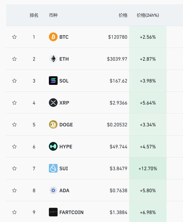Sort by the 价格 column header
The height and width of the screenshot is (222, 183).
pyautogui.click(x=123, y=15)
